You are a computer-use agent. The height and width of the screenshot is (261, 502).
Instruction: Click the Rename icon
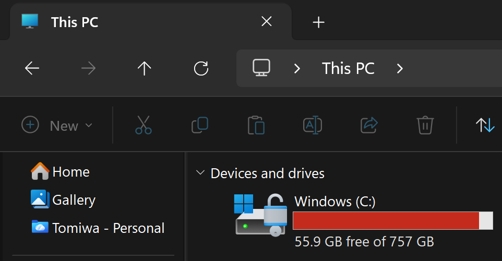point(313,125)
